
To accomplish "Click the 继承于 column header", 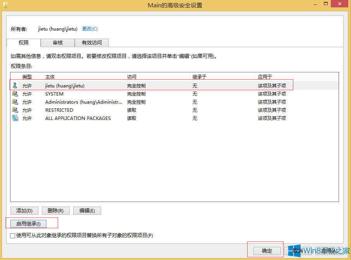I will (199, 76).
